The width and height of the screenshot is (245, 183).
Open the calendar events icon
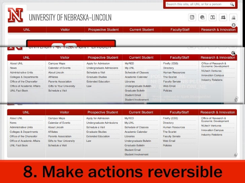click(x=213, y=17)
